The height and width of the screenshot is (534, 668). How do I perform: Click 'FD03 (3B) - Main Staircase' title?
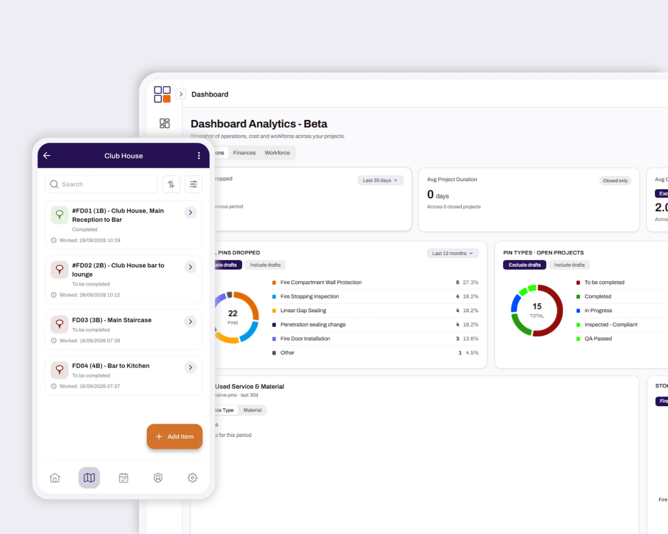pos(112,319)
